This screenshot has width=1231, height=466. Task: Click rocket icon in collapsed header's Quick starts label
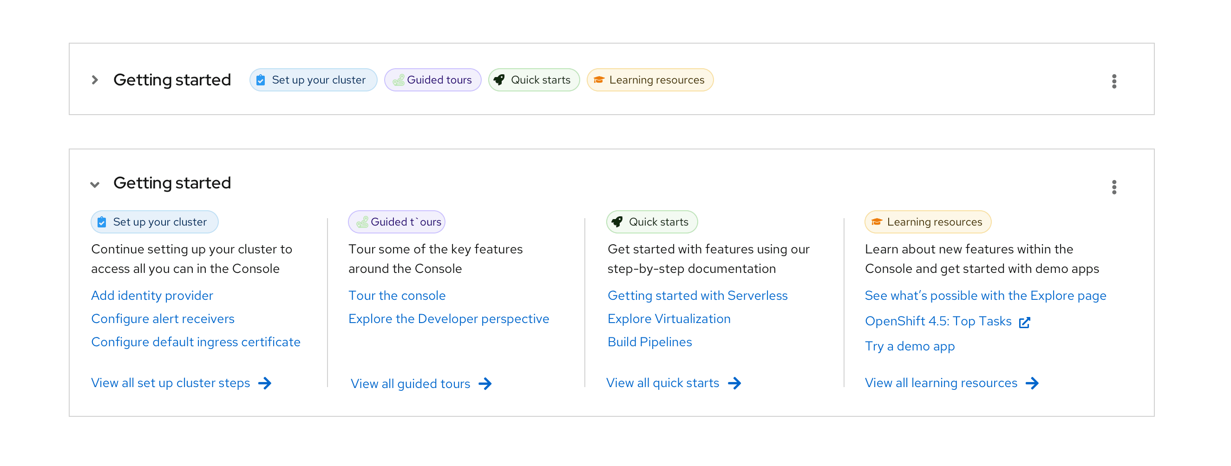click(x=499, y=80)
